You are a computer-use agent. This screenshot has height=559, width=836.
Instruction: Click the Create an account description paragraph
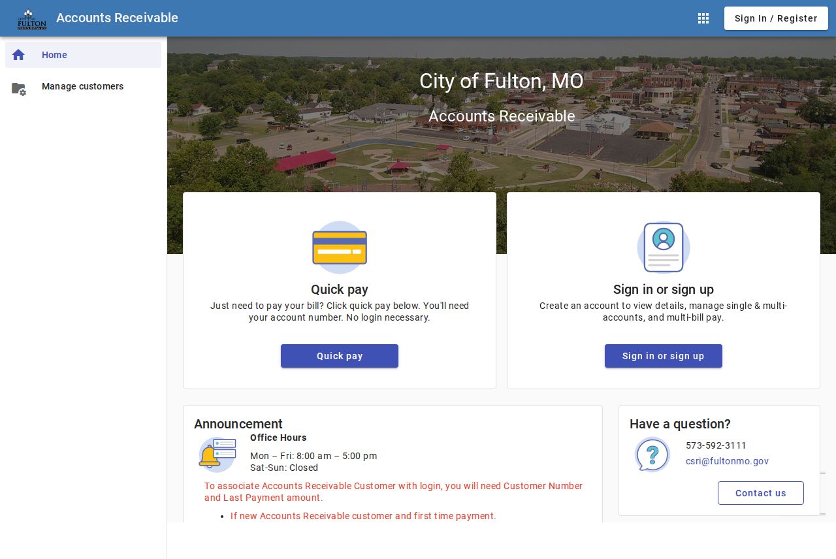664,311
